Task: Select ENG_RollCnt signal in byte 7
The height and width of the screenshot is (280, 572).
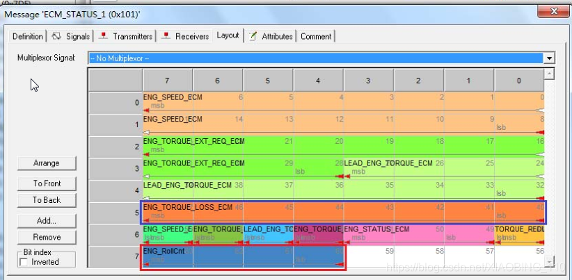Action: point(244,257)
